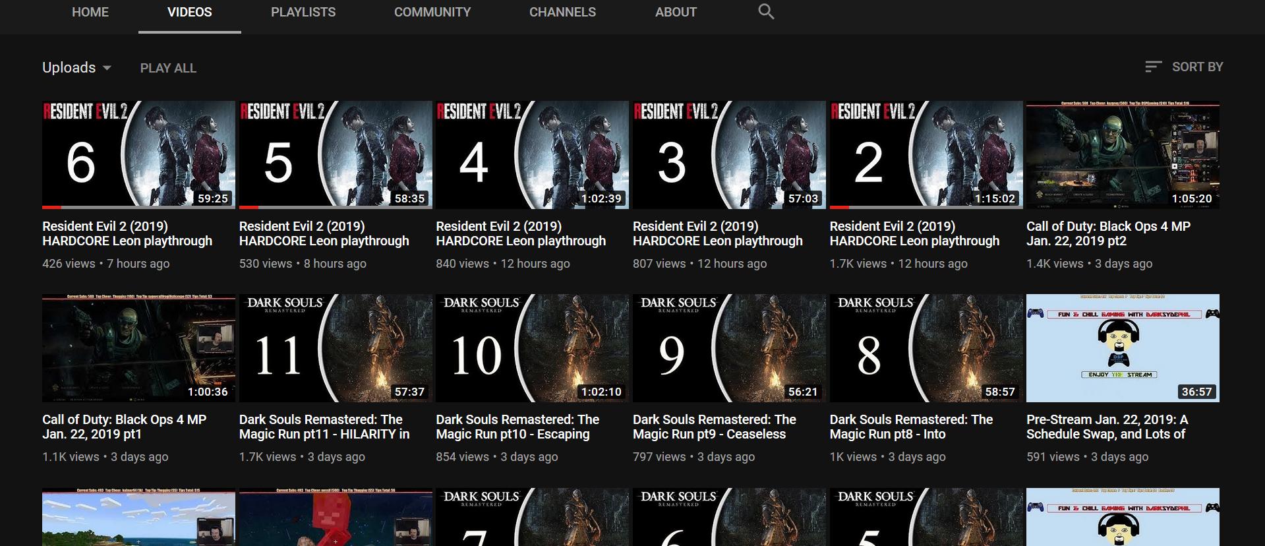The image size is (1265, 546).
Task: Click the text '426 views • 7 hours ago'
Action: click(x=106, y=263)
